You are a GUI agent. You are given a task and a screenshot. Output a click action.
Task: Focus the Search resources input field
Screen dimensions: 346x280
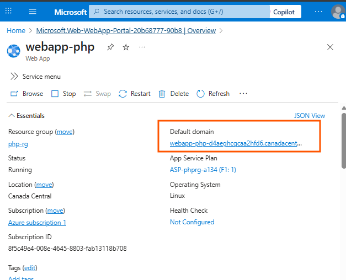tap(179, 12)
